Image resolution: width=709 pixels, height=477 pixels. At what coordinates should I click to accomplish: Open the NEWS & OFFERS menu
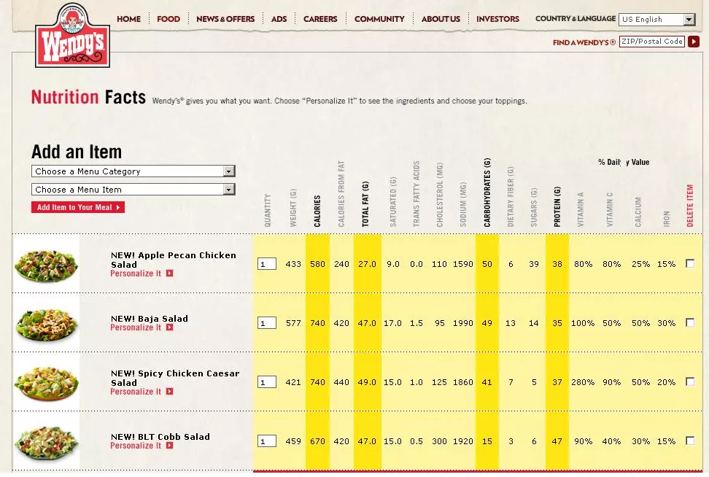tap(225, 19)
